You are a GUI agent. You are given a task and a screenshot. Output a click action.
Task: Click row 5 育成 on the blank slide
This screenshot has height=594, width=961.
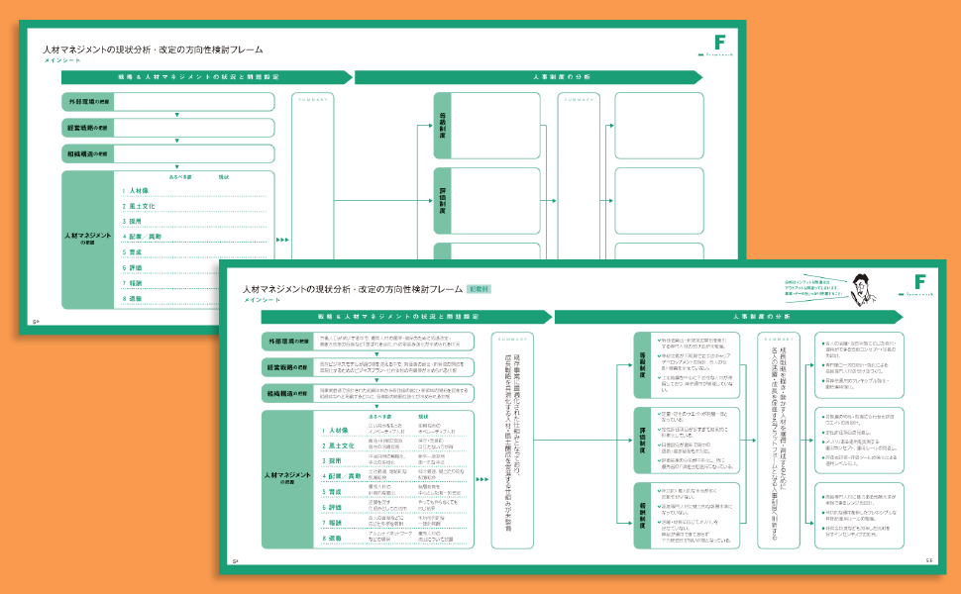point(193,252)
